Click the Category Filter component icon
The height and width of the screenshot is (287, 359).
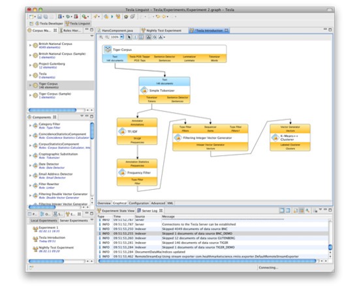click(x=35, y=125)
